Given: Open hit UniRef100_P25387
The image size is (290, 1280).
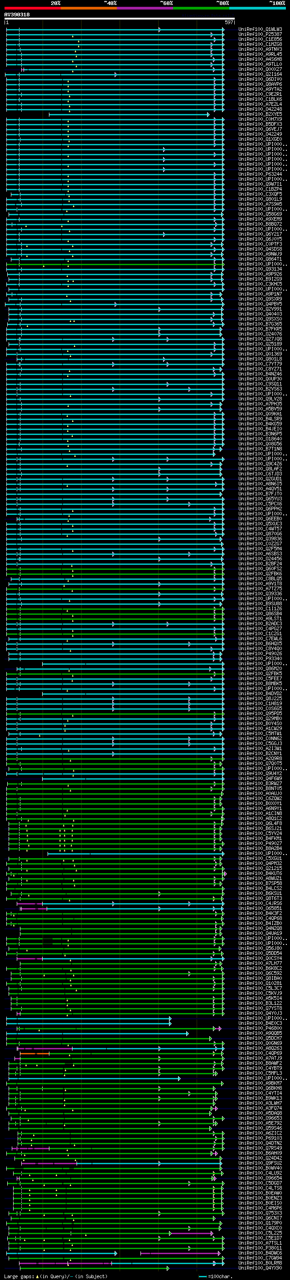Looking at the screenshot, I should click(260, 35).
